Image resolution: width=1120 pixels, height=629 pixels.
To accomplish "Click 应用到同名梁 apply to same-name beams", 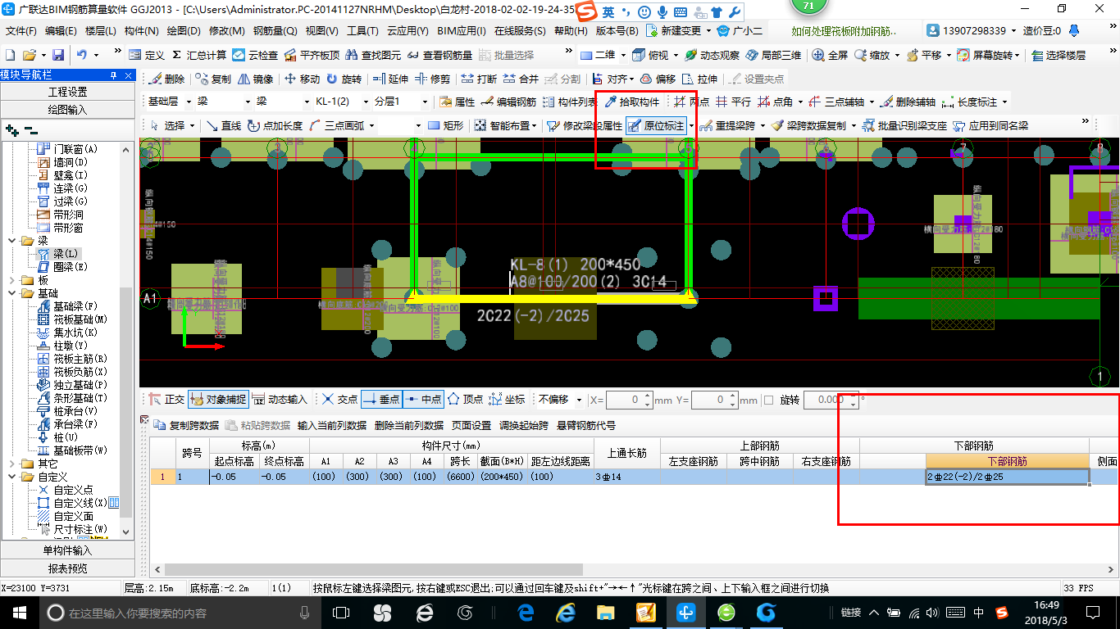I will (x=990, y=126).
